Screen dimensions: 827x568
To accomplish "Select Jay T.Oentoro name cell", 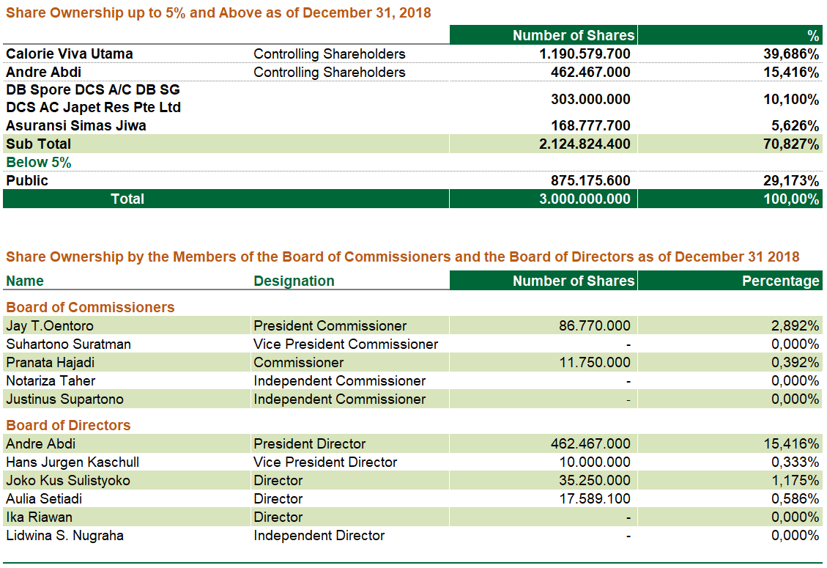I will click(x=50, y=326).
